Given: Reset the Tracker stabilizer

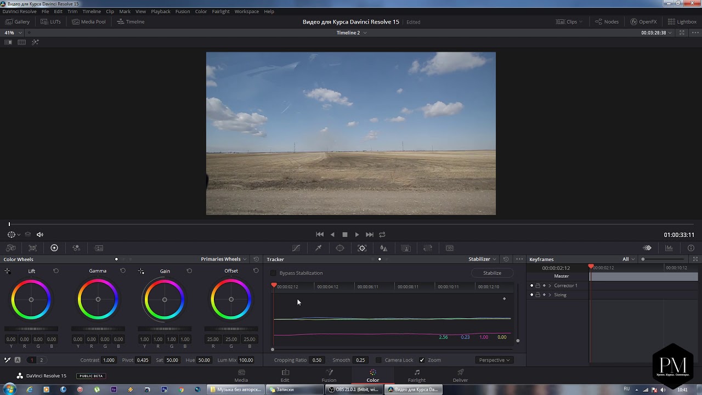Looking at the screenshot, I should pos(506,259).
